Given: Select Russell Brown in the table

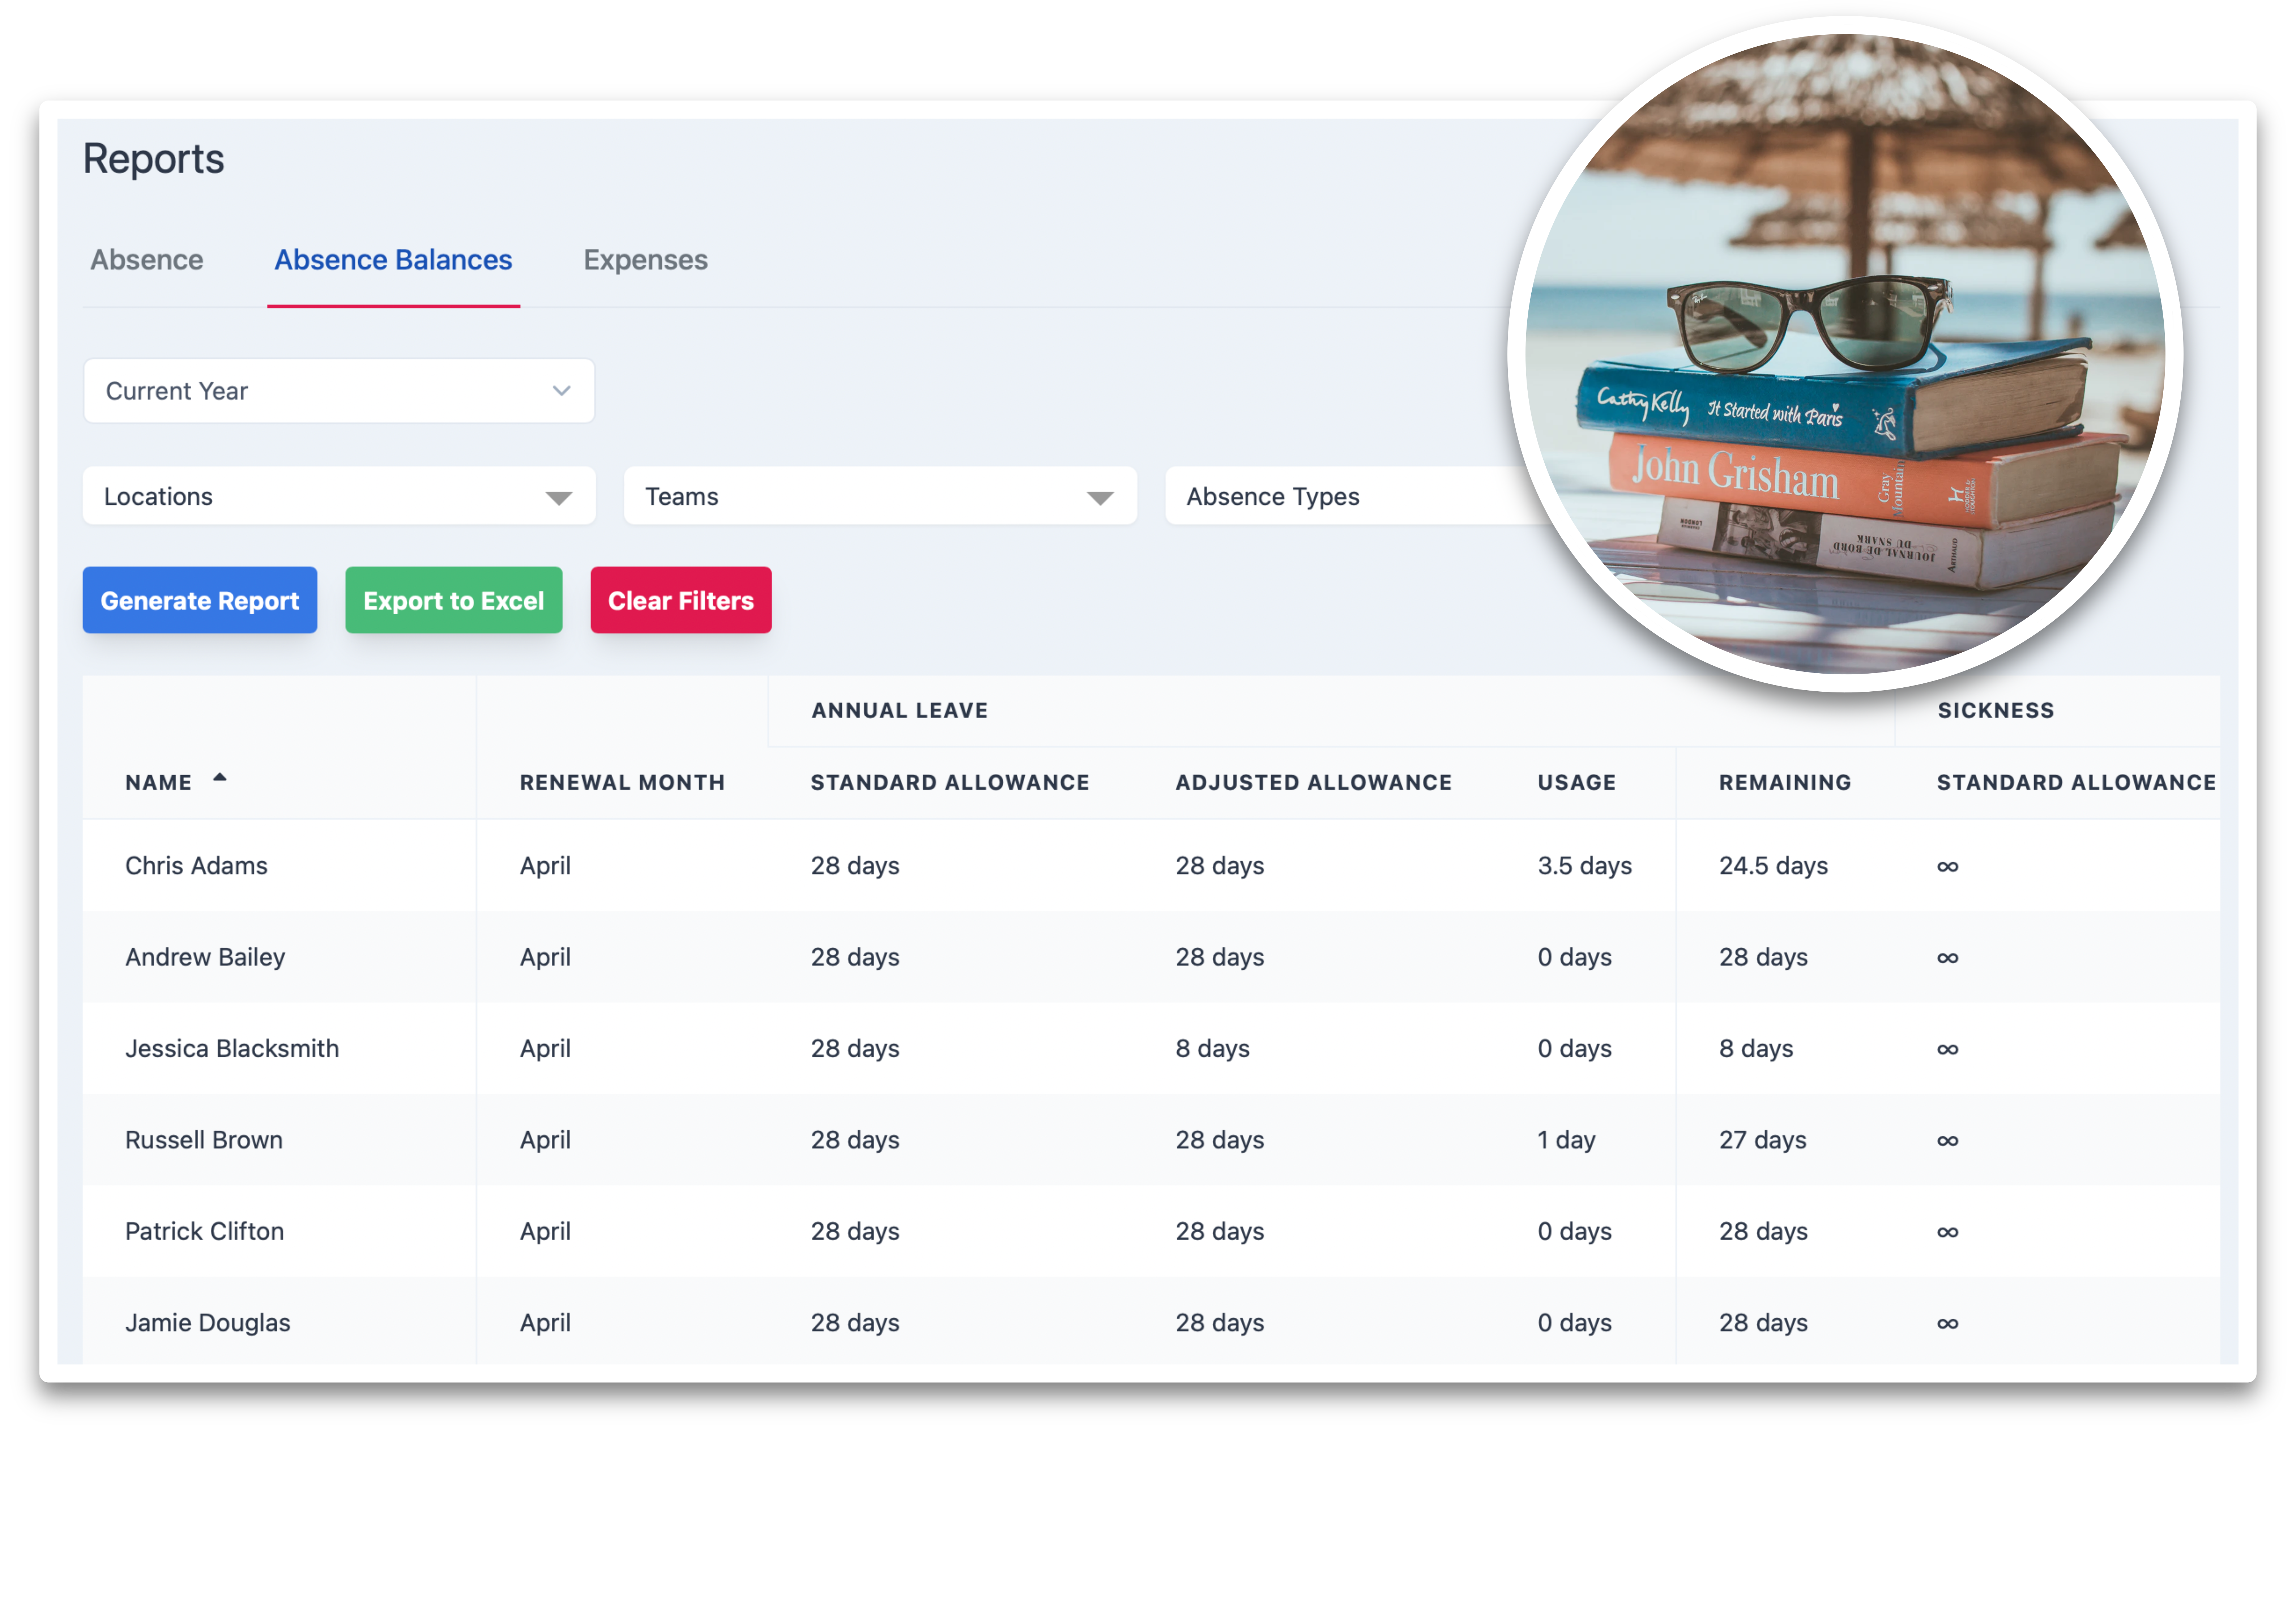Looking at the screenshot, I should click(204, 1140).
